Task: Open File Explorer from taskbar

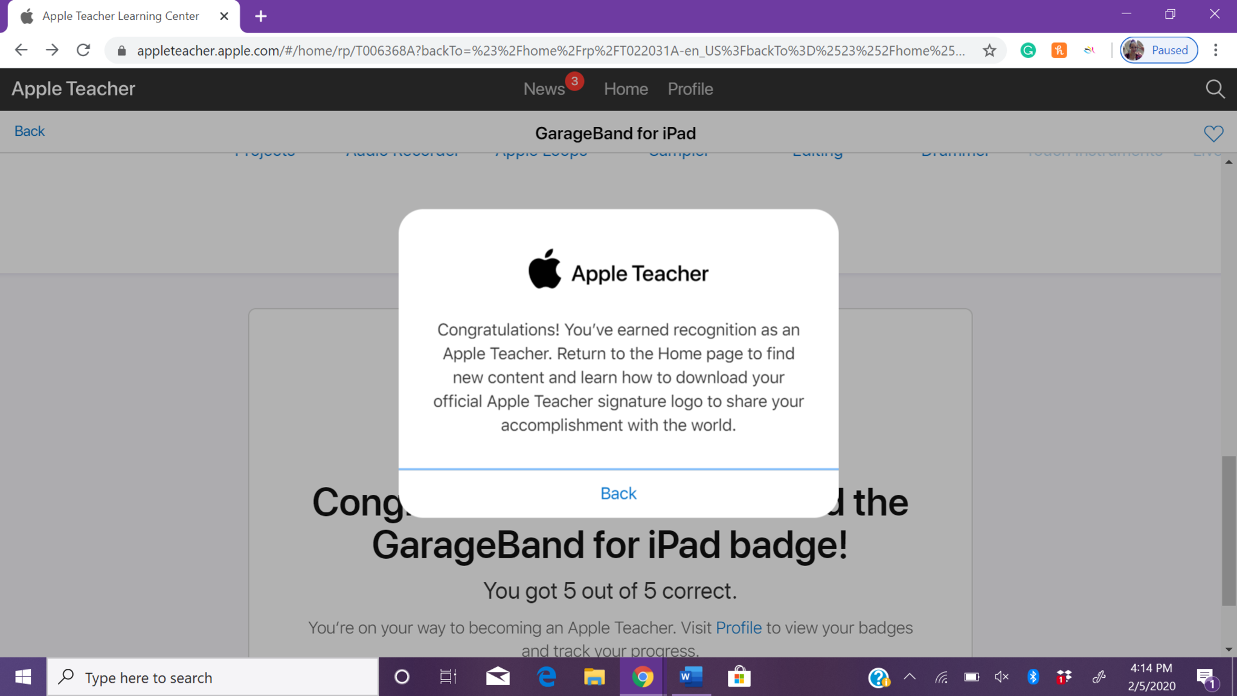Action: [x=594, y=677]
